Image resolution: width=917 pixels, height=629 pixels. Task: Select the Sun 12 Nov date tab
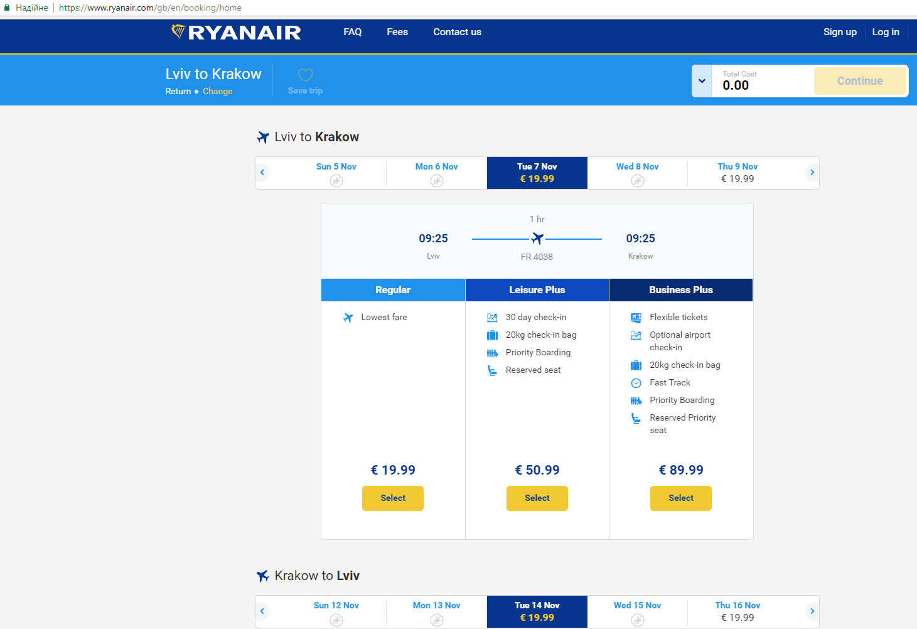click(336, 611)
